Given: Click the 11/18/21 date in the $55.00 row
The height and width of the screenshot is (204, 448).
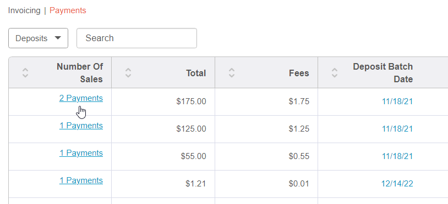Looking at the screenshot, I should click(397, 156).
